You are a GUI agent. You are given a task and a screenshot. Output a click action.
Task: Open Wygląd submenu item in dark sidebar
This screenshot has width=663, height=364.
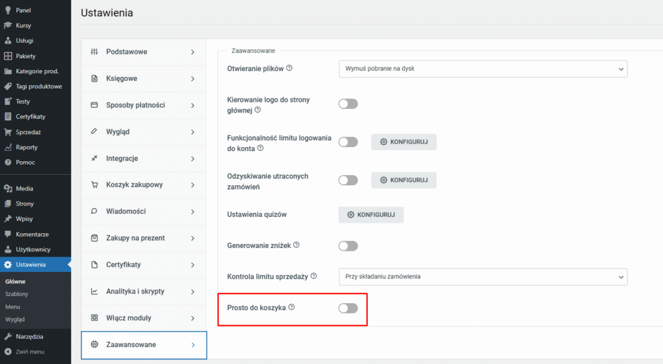[x=15, y=319]
